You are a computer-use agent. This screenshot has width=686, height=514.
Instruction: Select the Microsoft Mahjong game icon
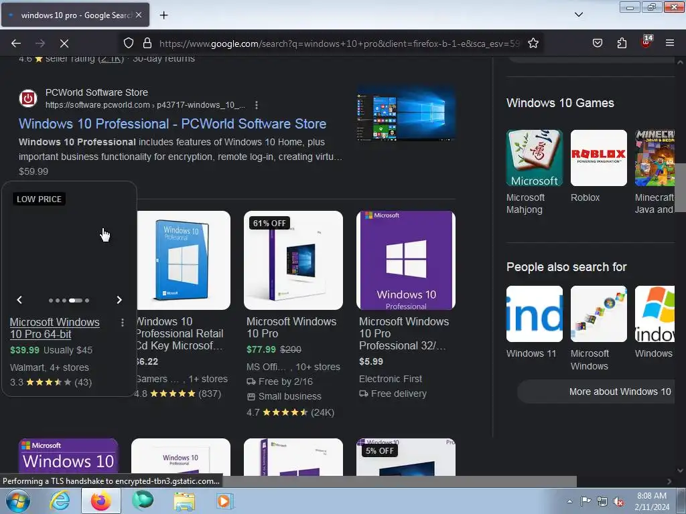[534, 158]
